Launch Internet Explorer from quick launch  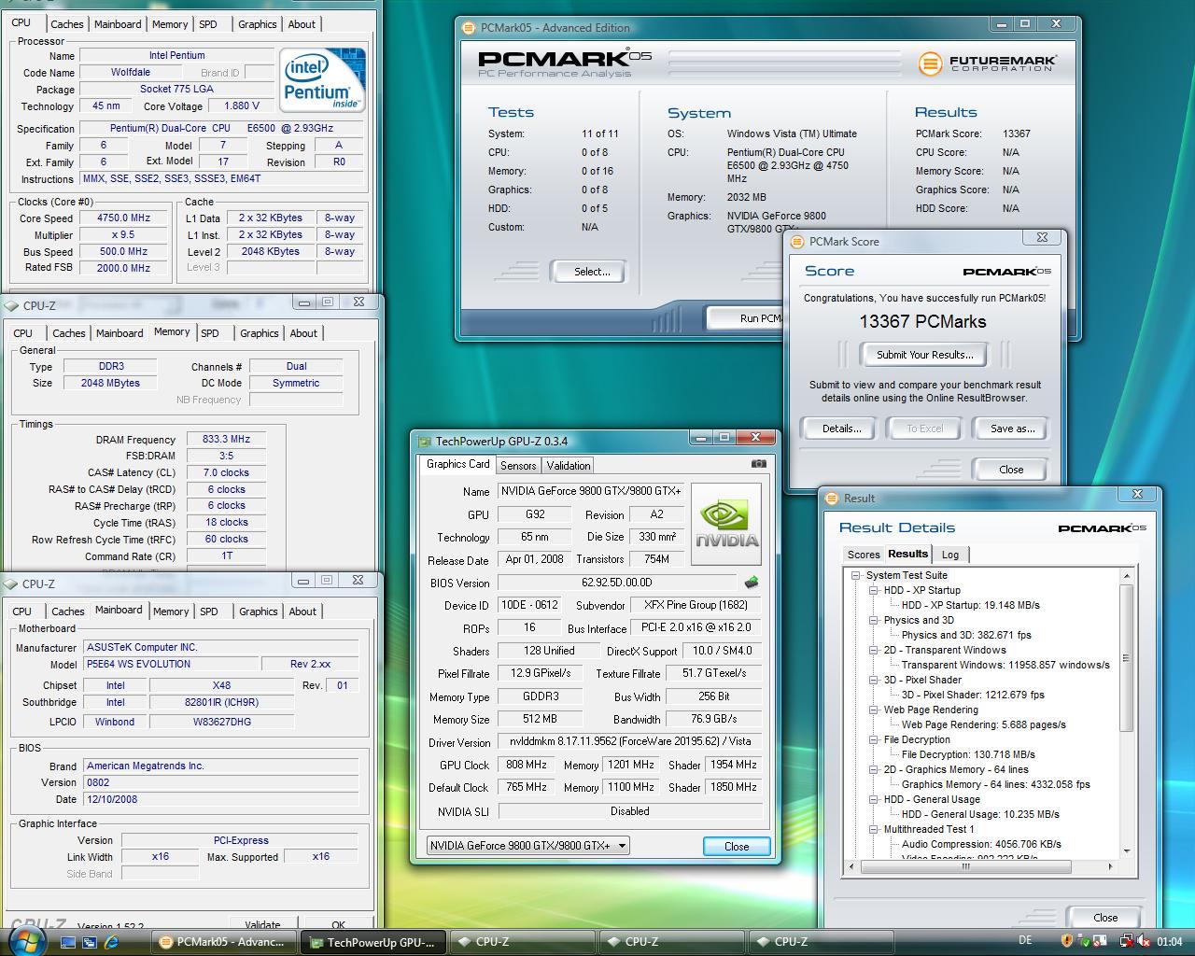click(x=112, y=942)
